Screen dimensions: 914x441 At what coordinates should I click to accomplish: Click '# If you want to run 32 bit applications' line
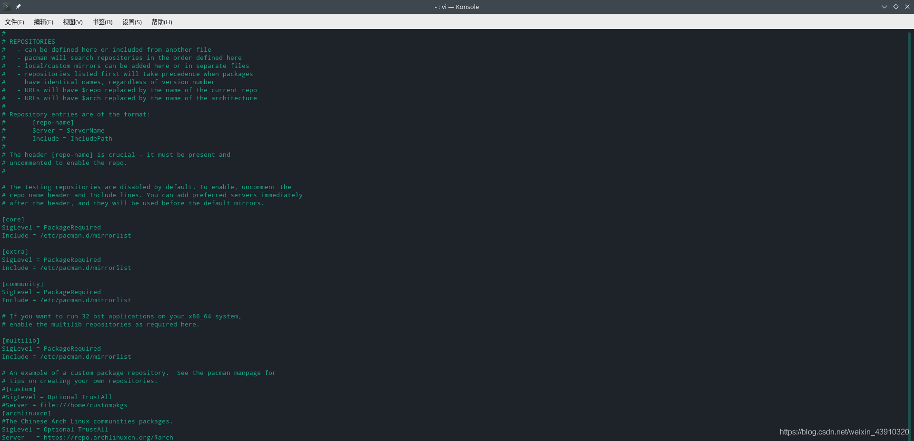122,316
